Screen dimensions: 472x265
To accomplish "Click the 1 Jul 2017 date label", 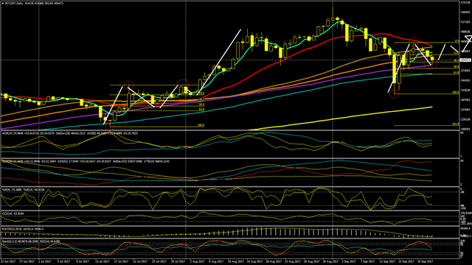I will coord(46,262).
